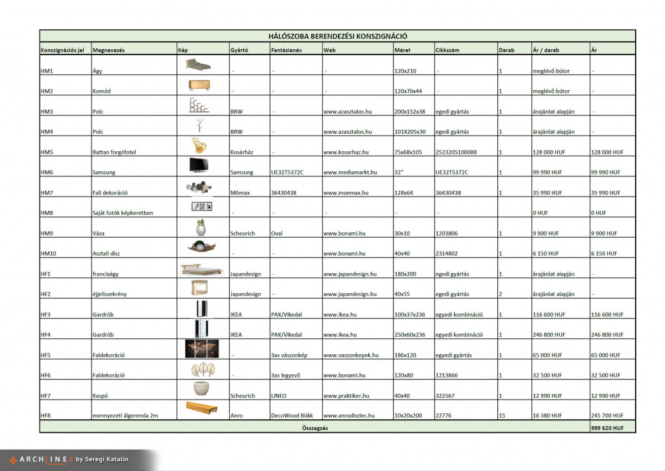Screen dimensions: 665x471
Task: Click the www.praktiker.hu web address
Action: pos(346,396)
